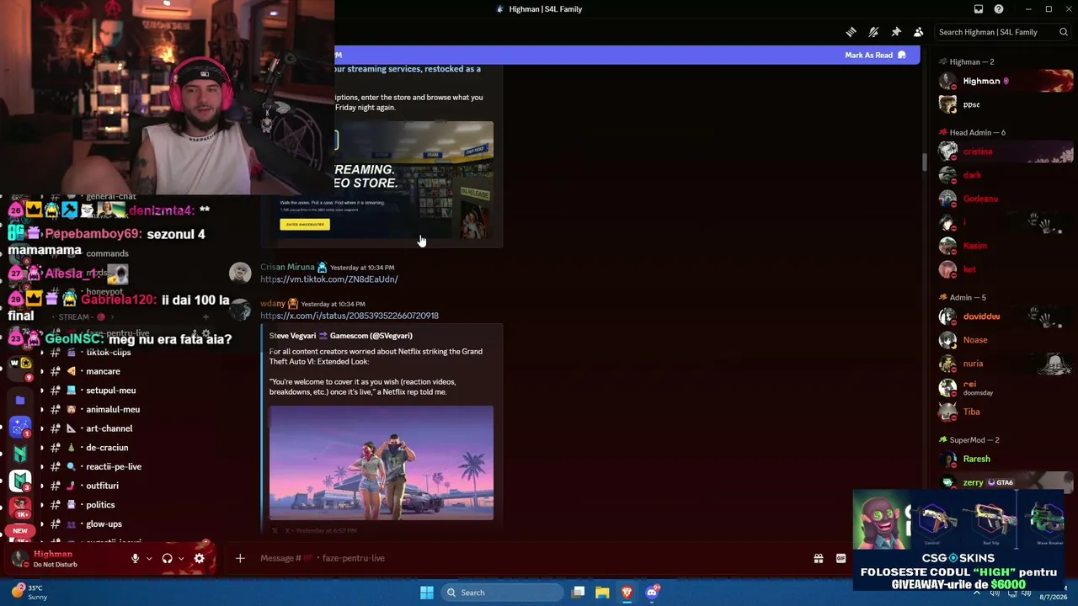Show pinned messages

point(896,32)
